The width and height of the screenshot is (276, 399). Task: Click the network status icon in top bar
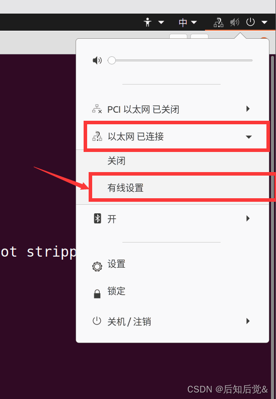219,23
